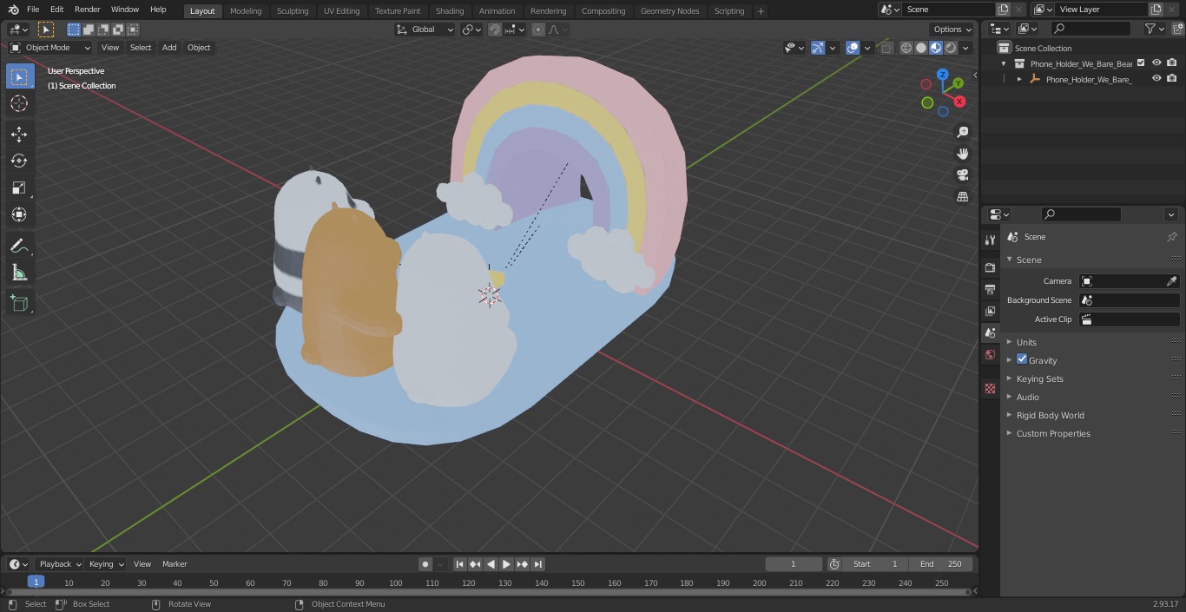Open the Render menu
The image size is (1186, 612).
(87, 10)
